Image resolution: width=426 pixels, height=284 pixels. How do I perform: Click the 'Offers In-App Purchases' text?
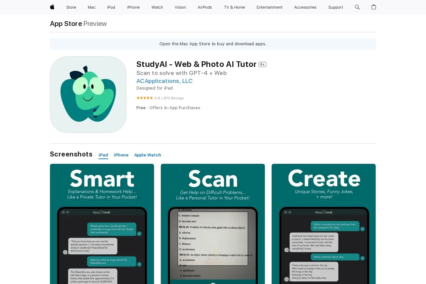click(175, 108)
